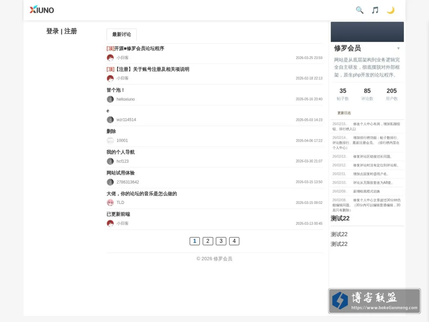Click the sidebar banner image
Screen dimensions: 429x322
pyautogui.click(x=367, y=32)
